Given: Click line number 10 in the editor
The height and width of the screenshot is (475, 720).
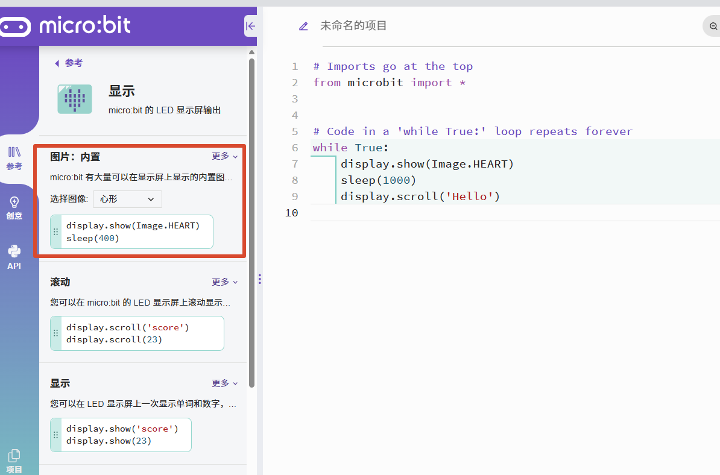Looking at the screenshot, I should pos(292,213).
